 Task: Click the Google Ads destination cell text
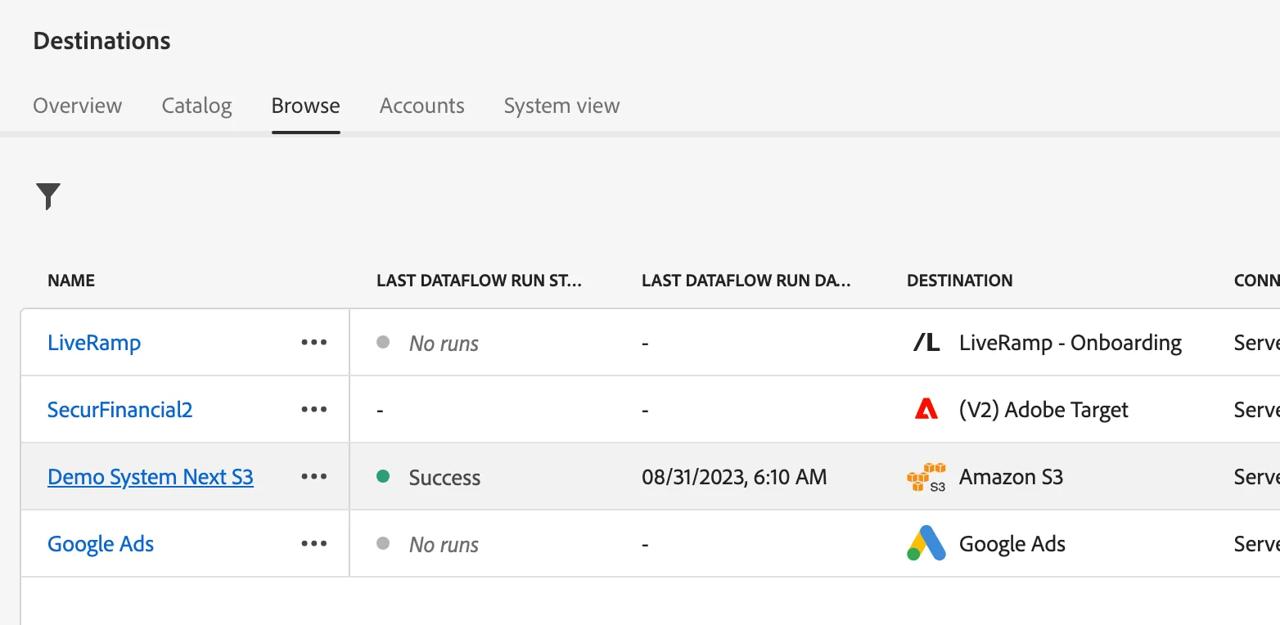pos(1012,544)
